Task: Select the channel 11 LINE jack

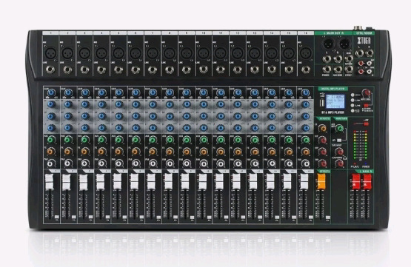Action: pyautogui.click(x=221, y=70)
